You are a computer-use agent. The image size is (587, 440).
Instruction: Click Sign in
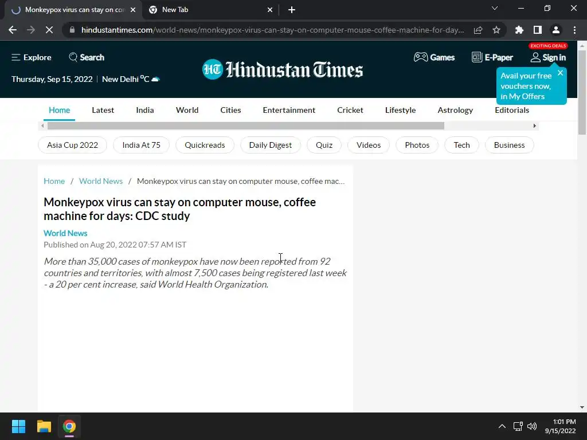(x=549, y=57)
